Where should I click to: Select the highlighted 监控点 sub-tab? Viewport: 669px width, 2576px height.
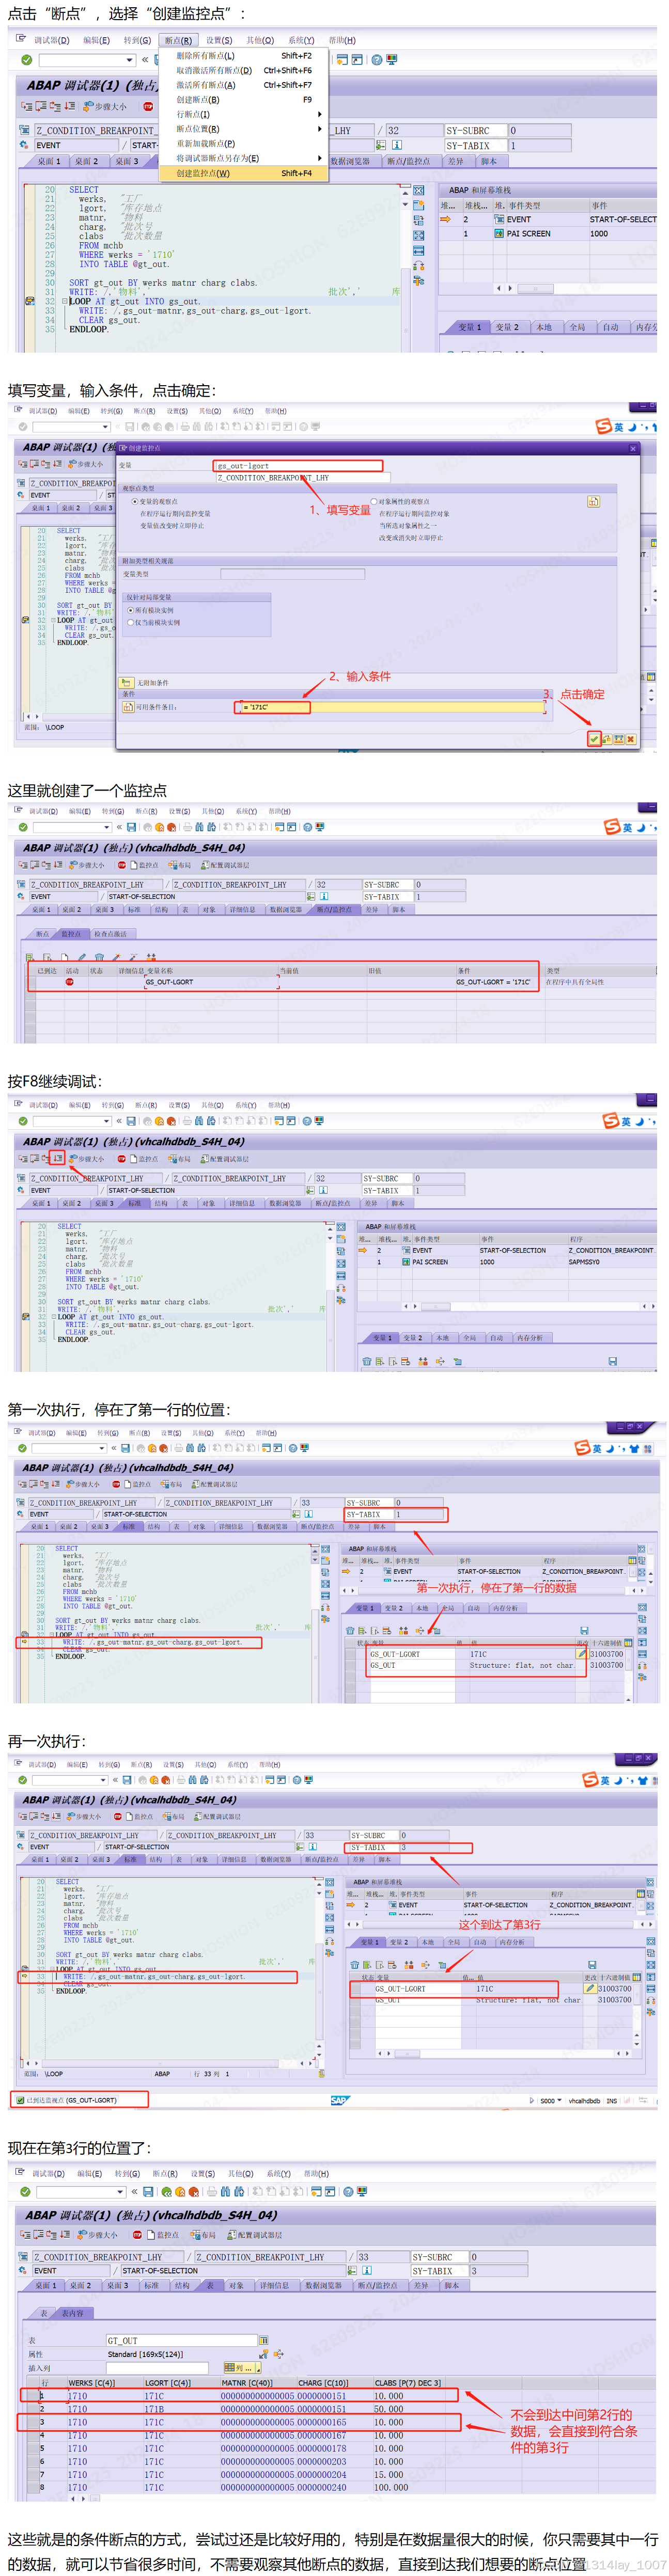click(x=71, y=934)
